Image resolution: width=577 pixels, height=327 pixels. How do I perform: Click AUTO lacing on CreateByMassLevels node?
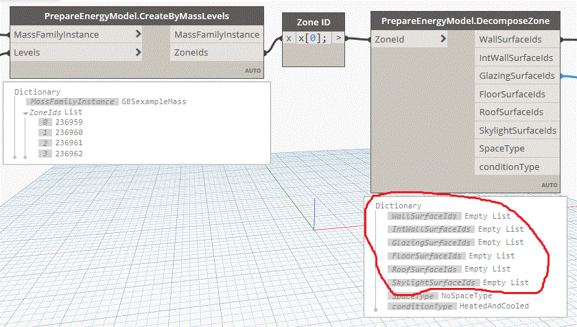point(252,71)
